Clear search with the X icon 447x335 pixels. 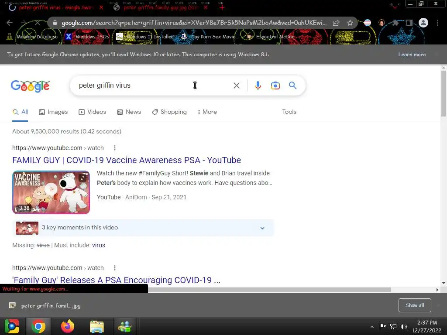pos(236,85)
